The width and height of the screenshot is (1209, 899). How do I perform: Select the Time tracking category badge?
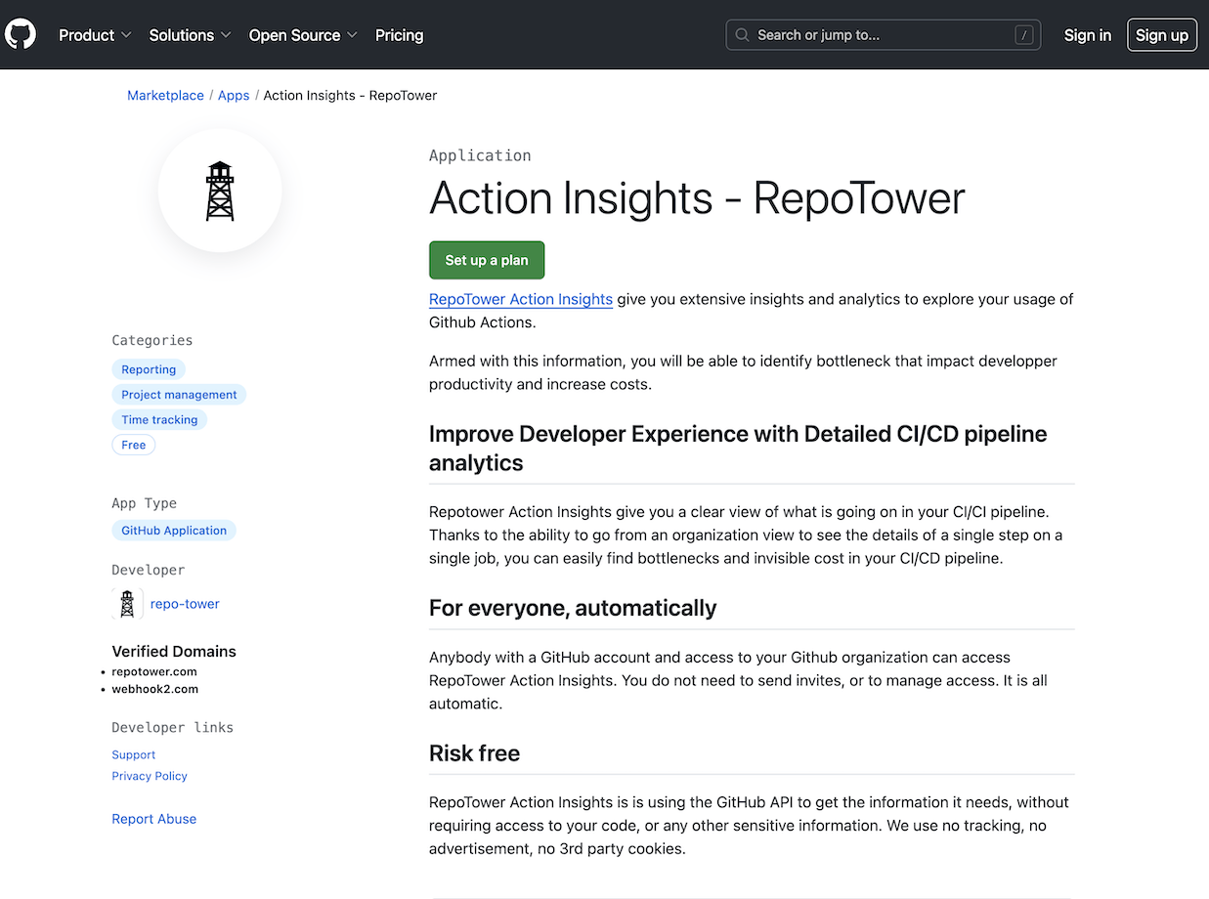tap(159, 419)
